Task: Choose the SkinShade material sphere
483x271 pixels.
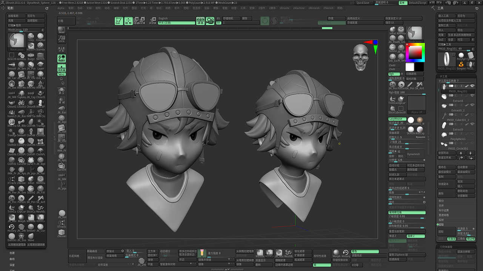Action: tap(411, 130)
